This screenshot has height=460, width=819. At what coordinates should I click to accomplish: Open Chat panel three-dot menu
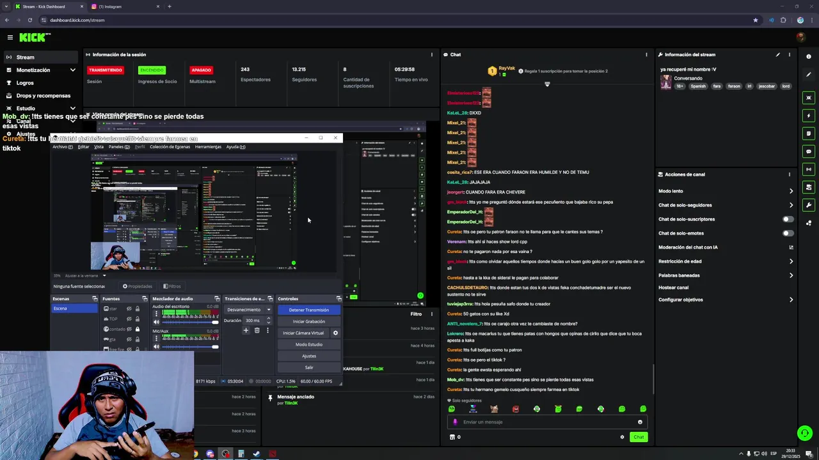[646, 55]
